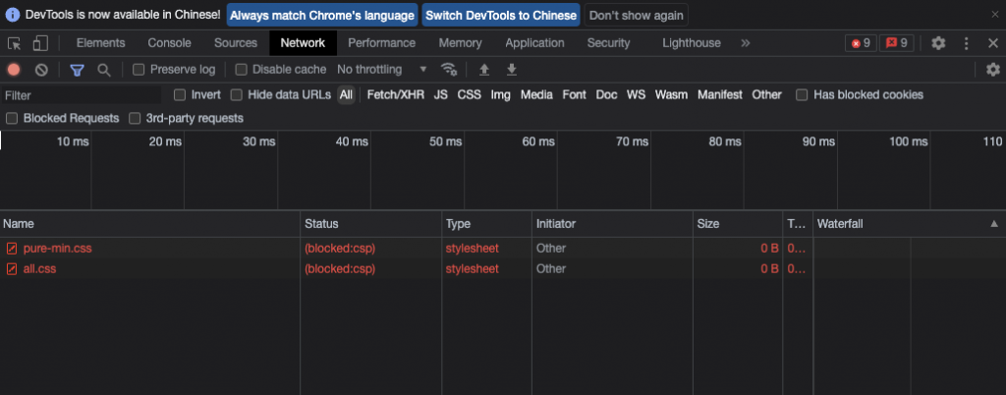Open network conditions Wi-Fi icon

point(449,70)
